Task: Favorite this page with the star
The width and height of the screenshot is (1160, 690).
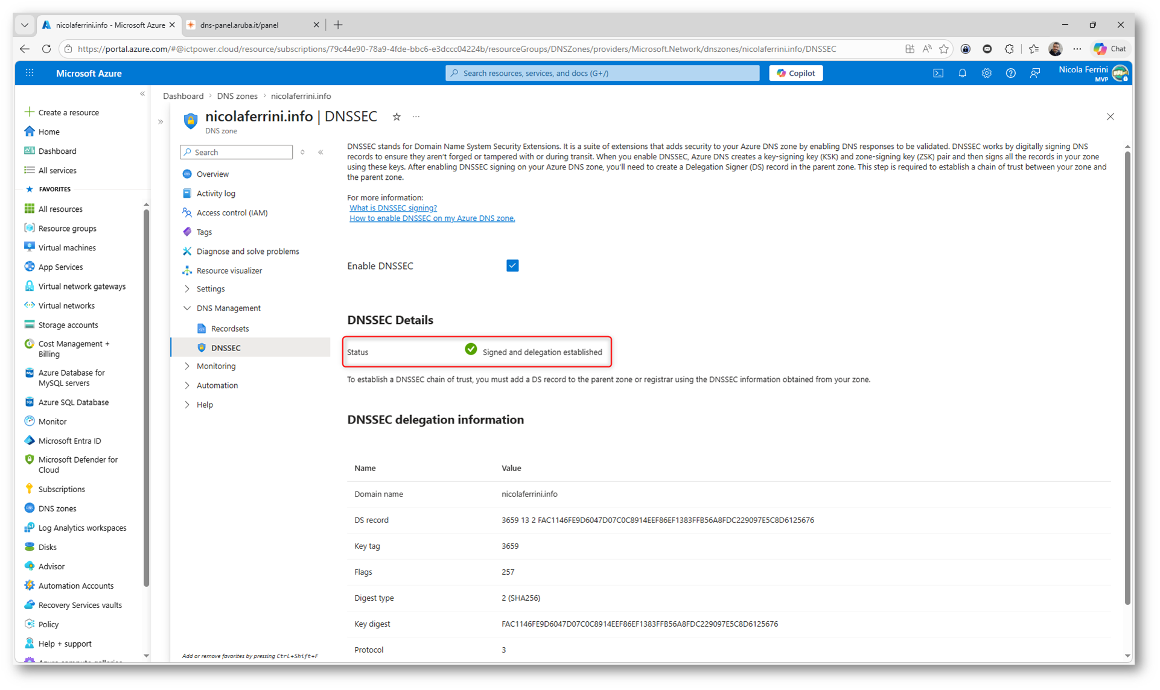Action: [397, 117]
